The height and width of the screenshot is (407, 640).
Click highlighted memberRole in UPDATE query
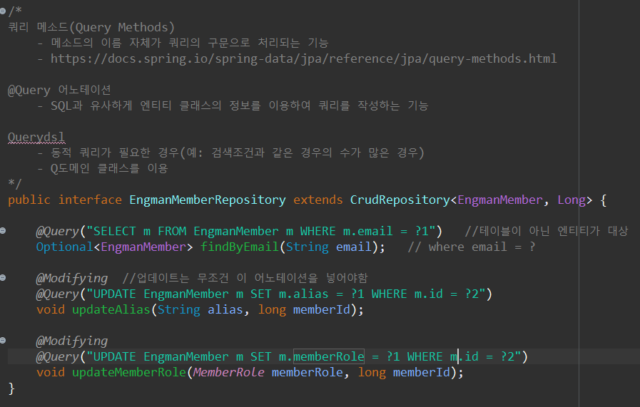[329, 357]
